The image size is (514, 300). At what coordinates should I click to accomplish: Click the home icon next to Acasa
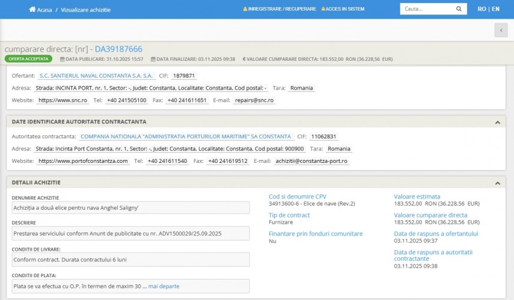click(x=32, y=10)
